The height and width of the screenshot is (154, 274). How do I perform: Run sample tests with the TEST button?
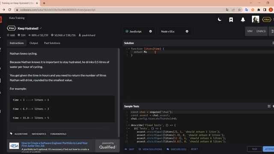pos(254,149)
